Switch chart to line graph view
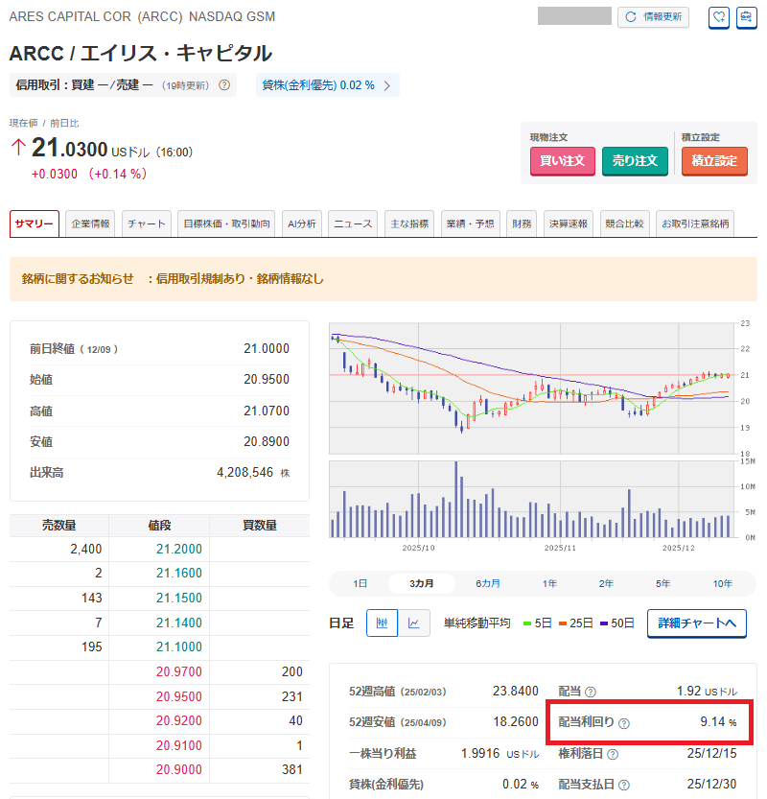767x799 pixels. [414, 623]
